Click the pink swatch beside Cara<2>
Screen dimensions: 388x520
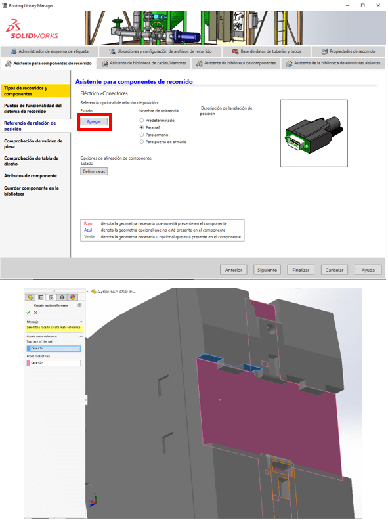tap(28, 363)
